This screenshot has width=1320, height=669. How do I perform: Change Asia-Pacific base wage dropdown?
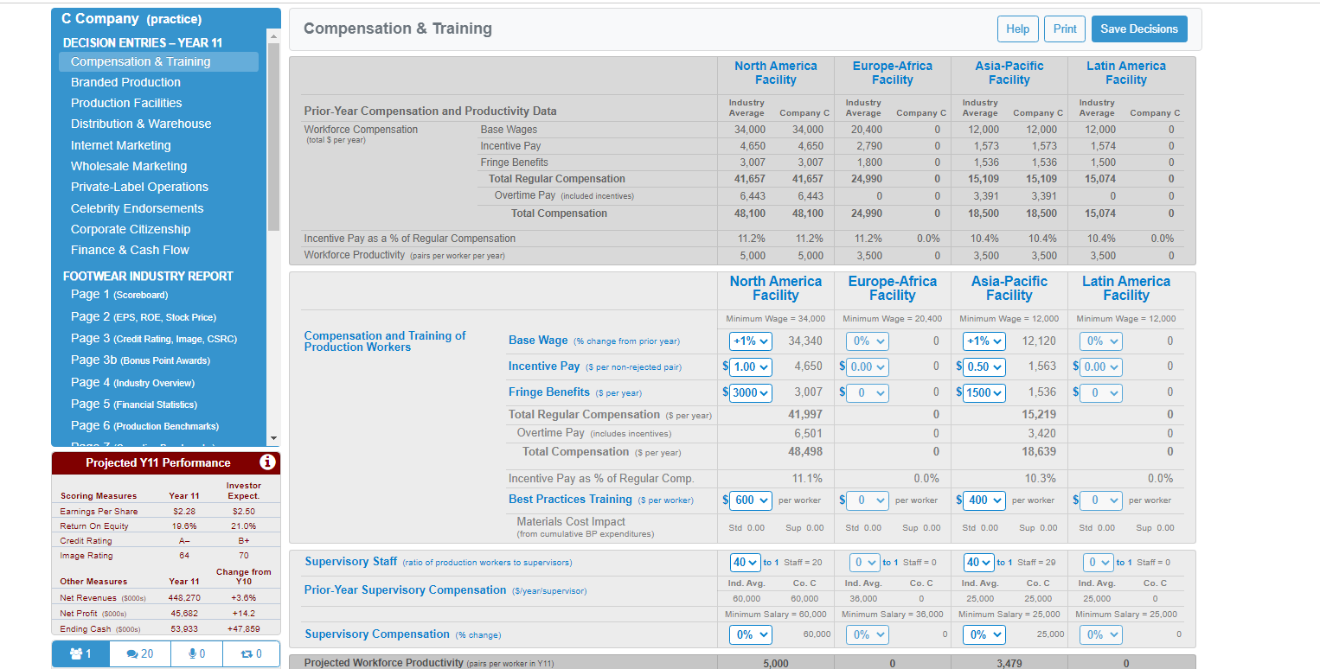point(984,341)
